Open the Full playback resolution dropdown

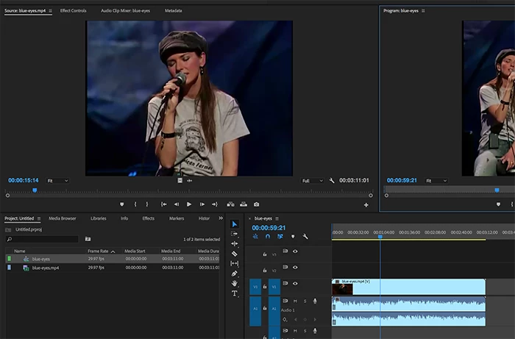(312, 180)
